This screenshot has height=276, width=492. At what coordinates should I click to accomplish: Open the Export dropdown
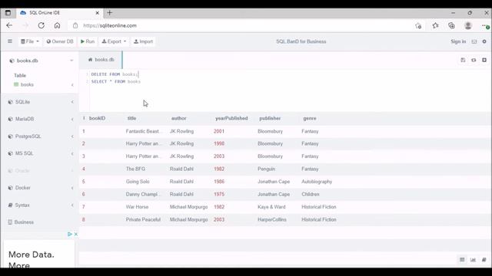(x=114, y=41)
